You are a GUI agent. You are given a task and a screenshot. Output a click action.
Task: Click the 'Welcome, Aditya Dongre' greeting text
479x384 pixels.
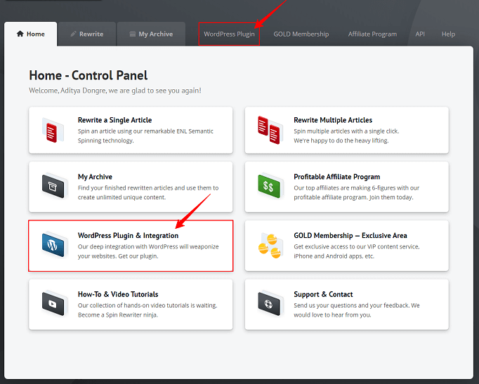coord(115,91)
